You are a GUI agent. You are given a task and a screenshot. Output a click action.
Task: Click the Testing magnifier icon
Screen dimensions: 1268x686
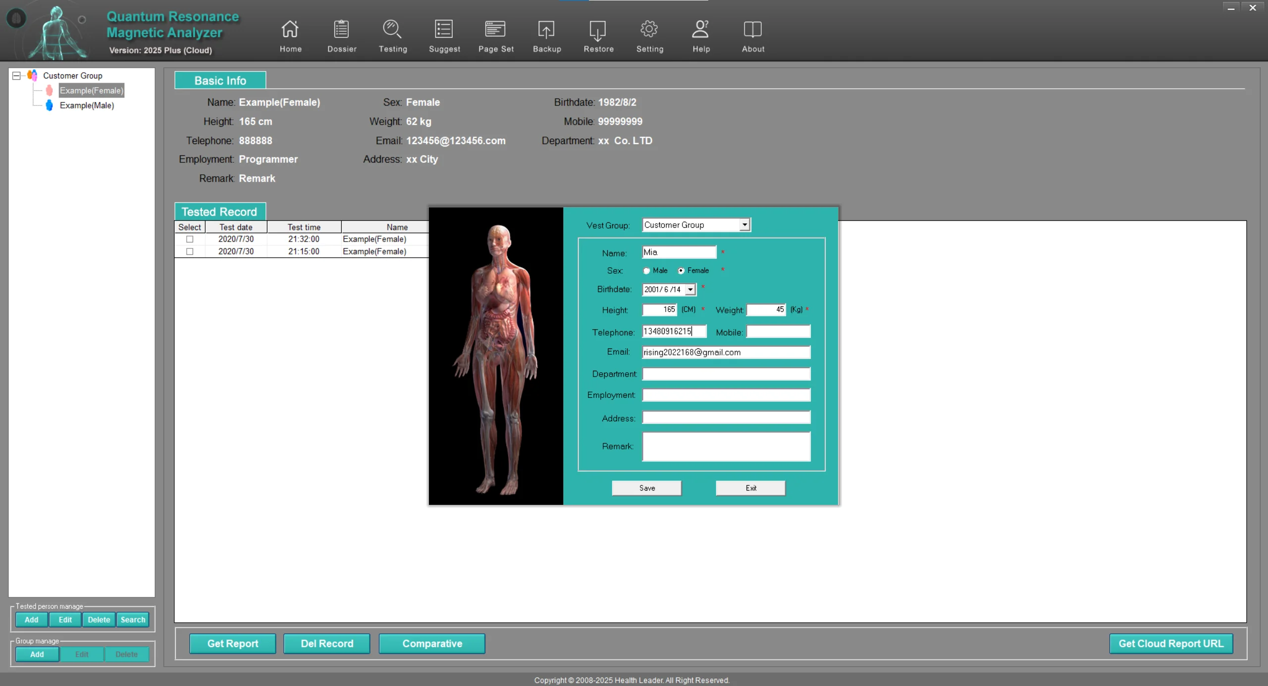tap(392, 30)
